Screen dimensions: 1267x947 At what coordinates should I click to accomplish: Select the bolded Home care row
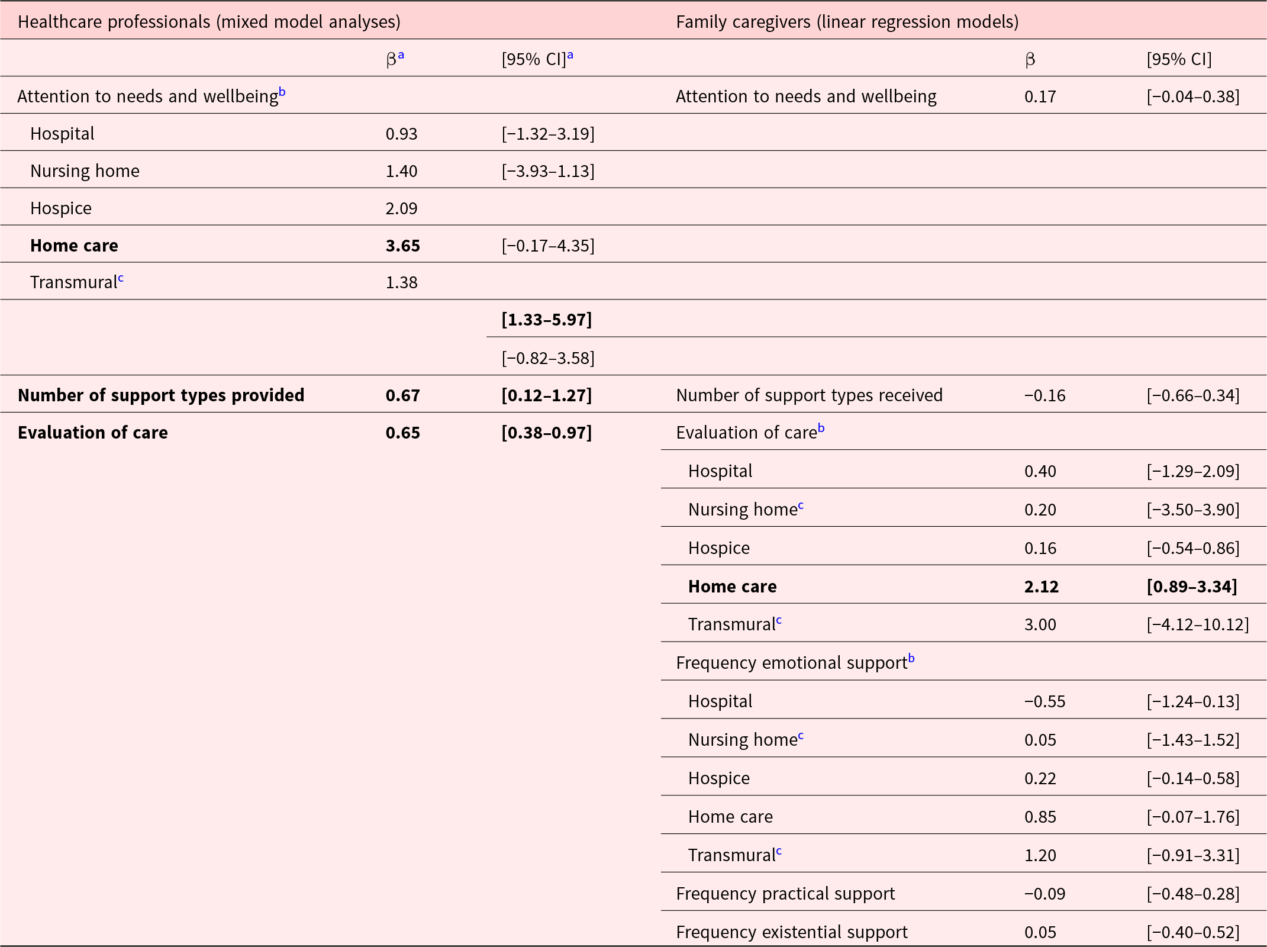(73, 245)
